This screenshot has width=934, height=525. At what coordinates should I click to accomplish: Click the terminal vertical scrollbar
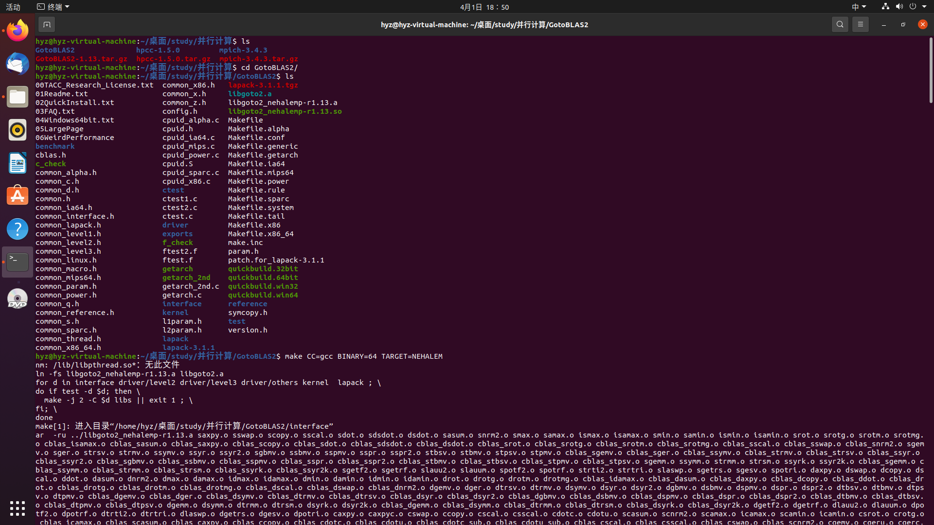click(x=931, y=70)
